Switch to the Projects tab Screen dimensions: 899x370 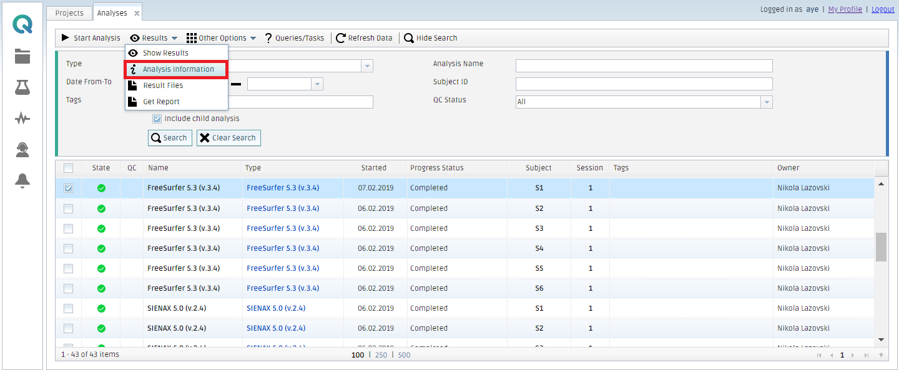click(69, 13)
